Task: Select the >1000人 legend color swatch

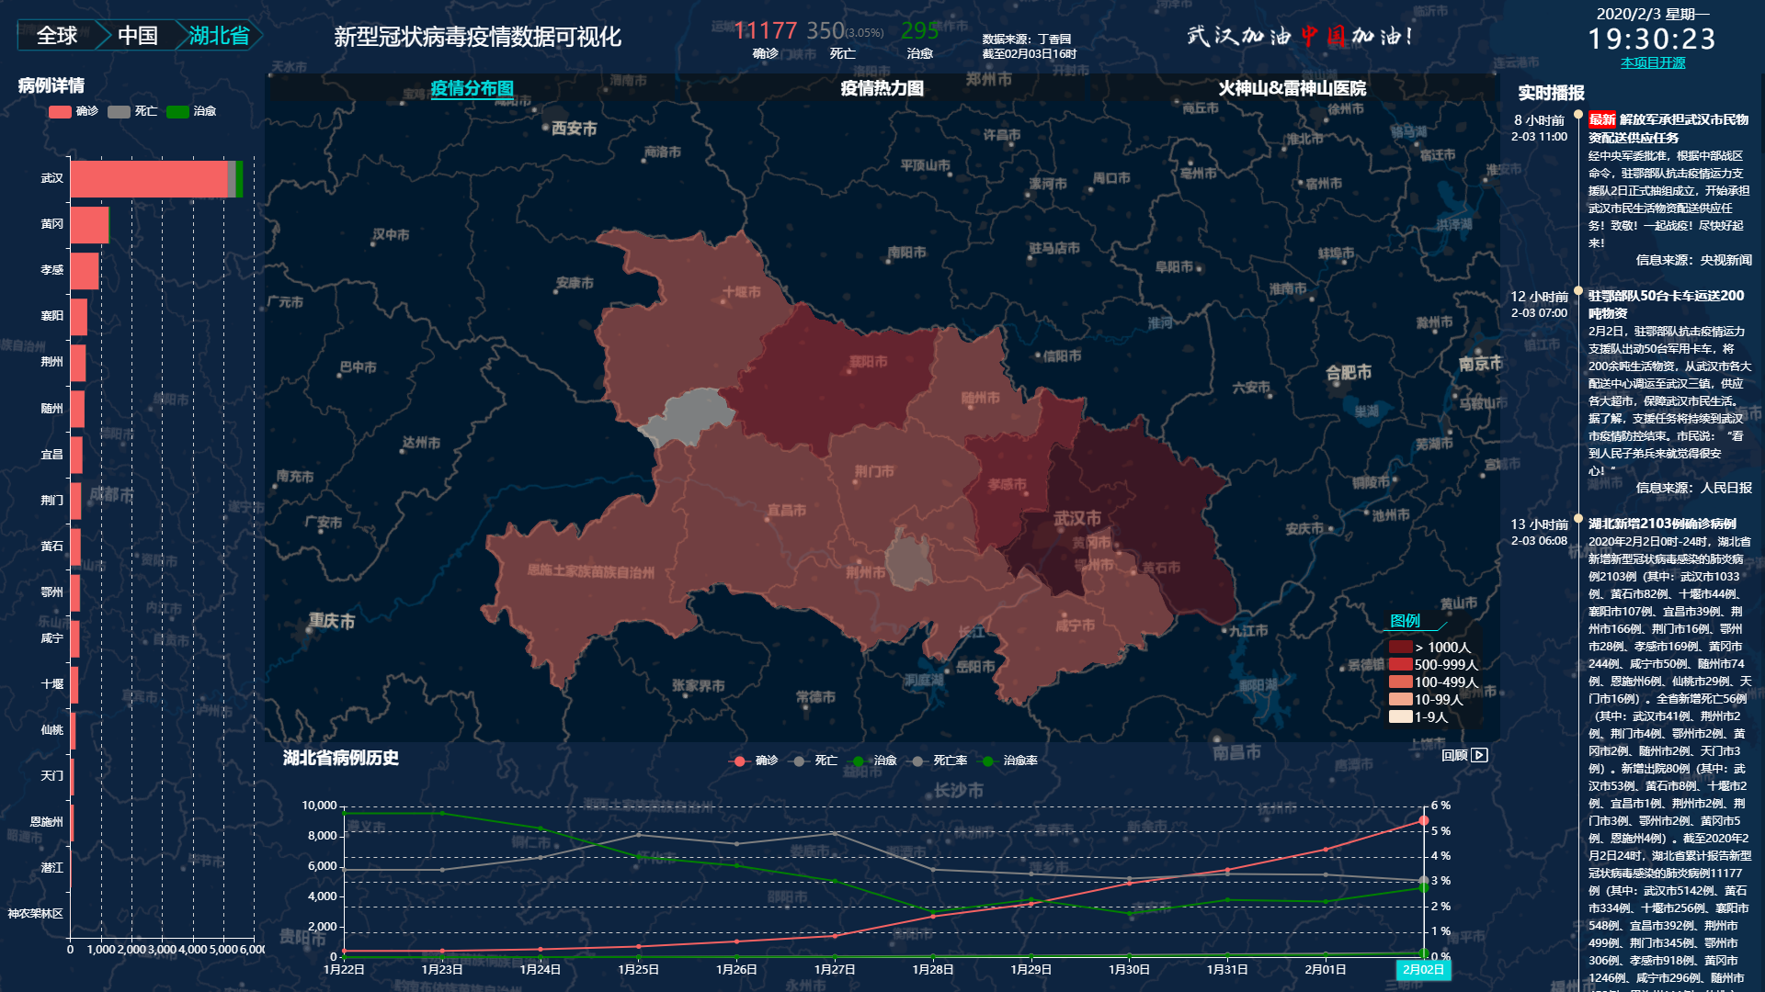Action: [1400, 647]
